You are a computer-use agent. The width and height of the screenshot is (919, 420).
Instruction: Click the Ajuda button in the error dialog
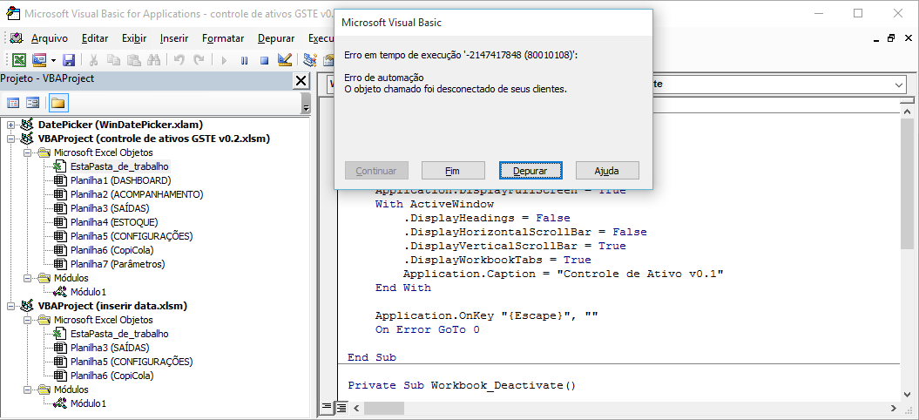click(607, 171)
